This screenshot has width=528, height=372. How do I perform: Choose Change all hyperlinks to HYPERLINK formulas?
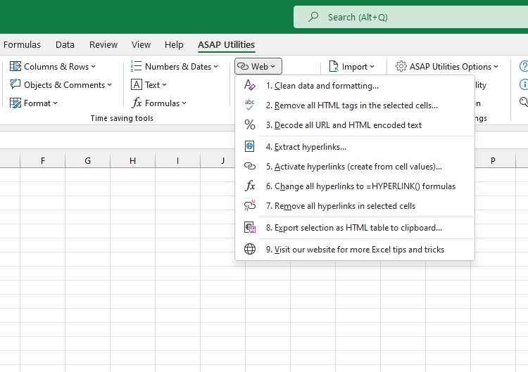[355, 186]
